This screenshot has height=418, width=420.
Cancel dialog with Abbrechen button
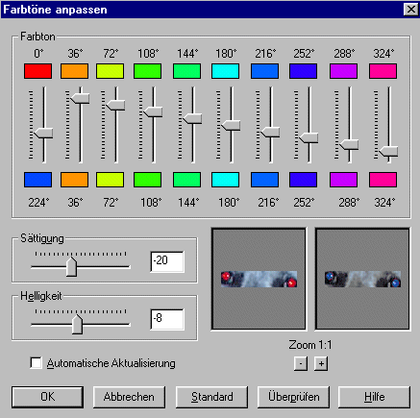(x=129, y=397)
